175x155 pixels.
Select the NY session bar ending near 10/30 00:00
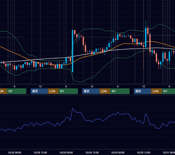(120, 91)
